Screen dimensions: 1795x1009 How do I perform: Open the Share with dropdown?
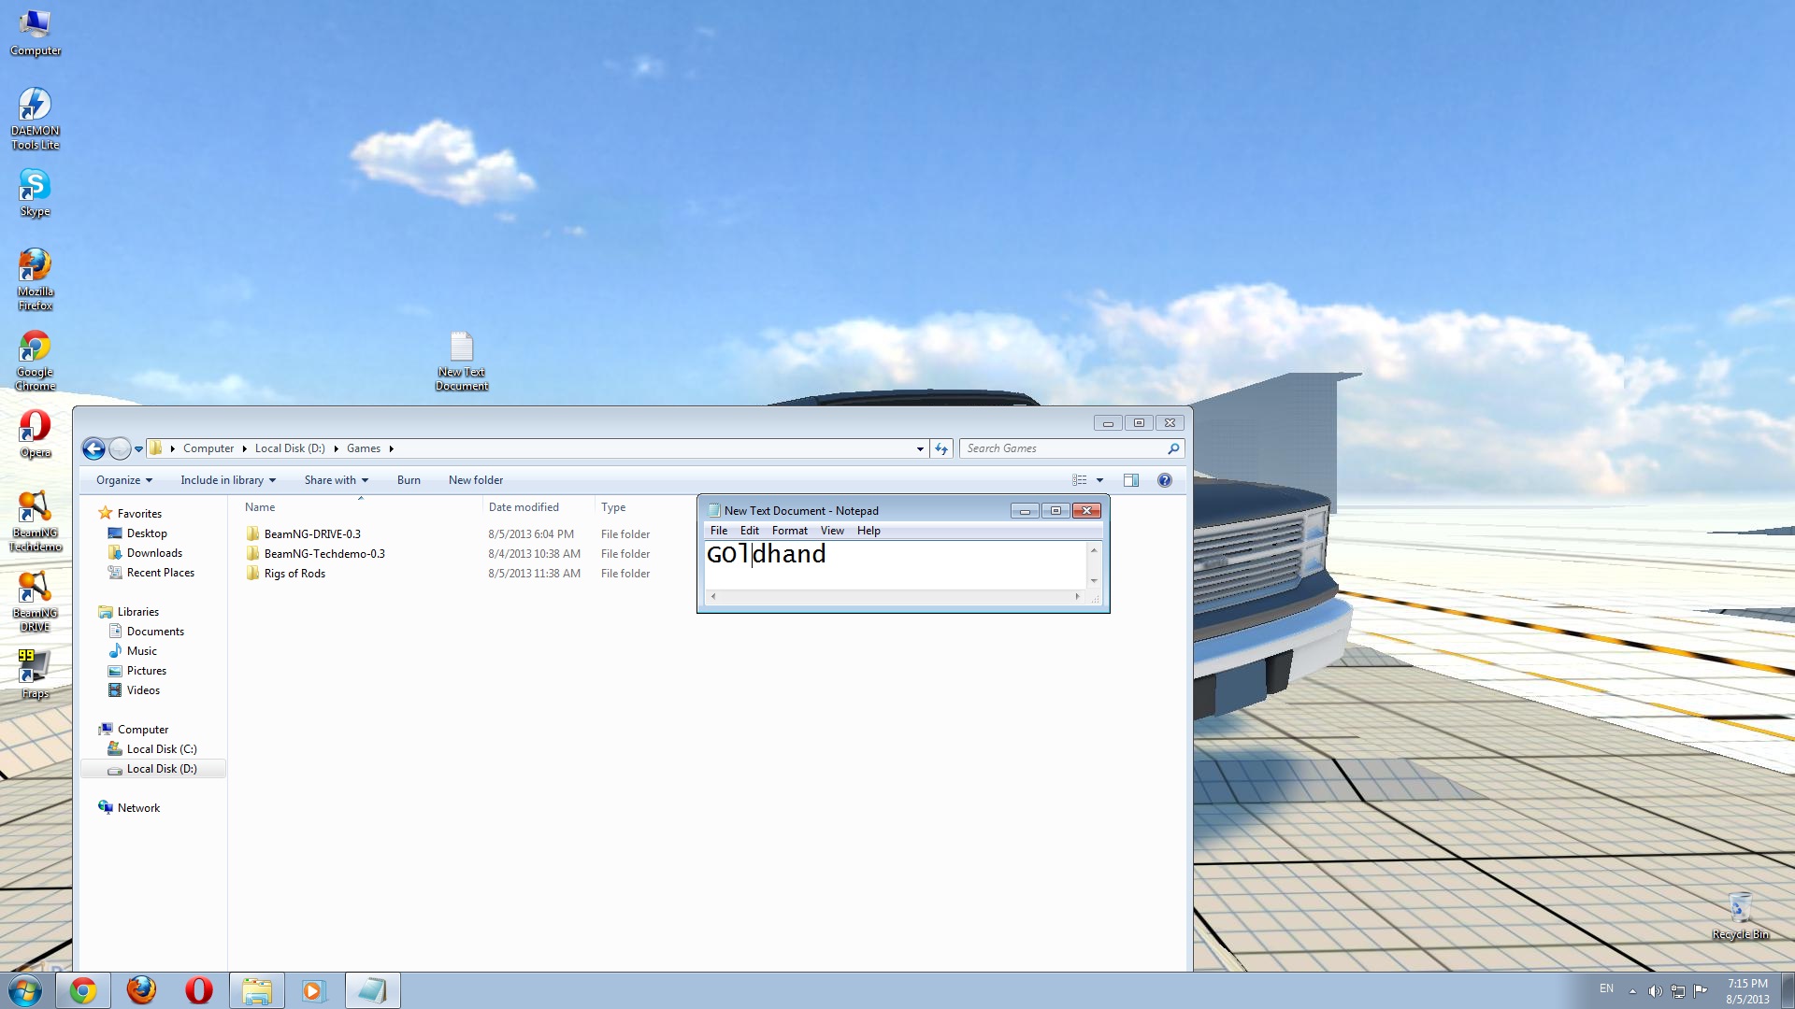[337, 480]
